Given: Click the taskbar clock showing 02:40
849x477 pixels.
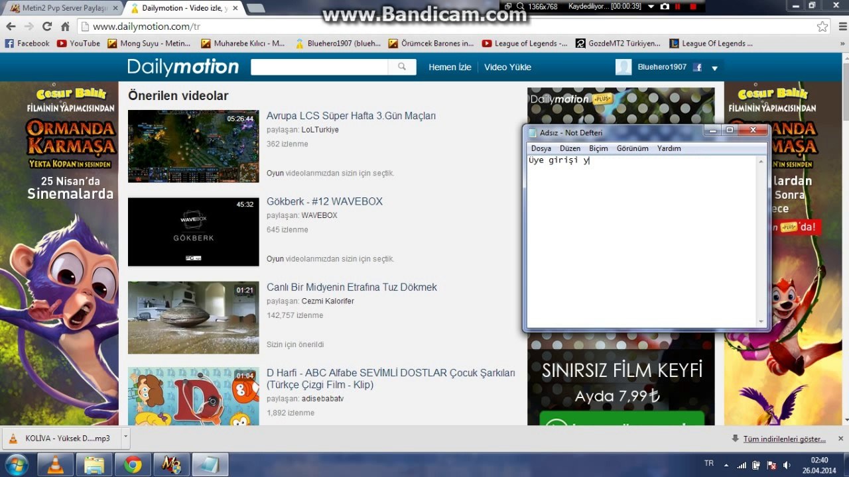Looking at the screenshot, I should pos(819,465).
